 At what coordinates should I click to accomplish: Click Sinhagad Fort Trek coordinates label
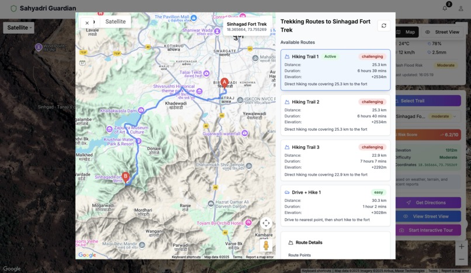tap(247, 30)
